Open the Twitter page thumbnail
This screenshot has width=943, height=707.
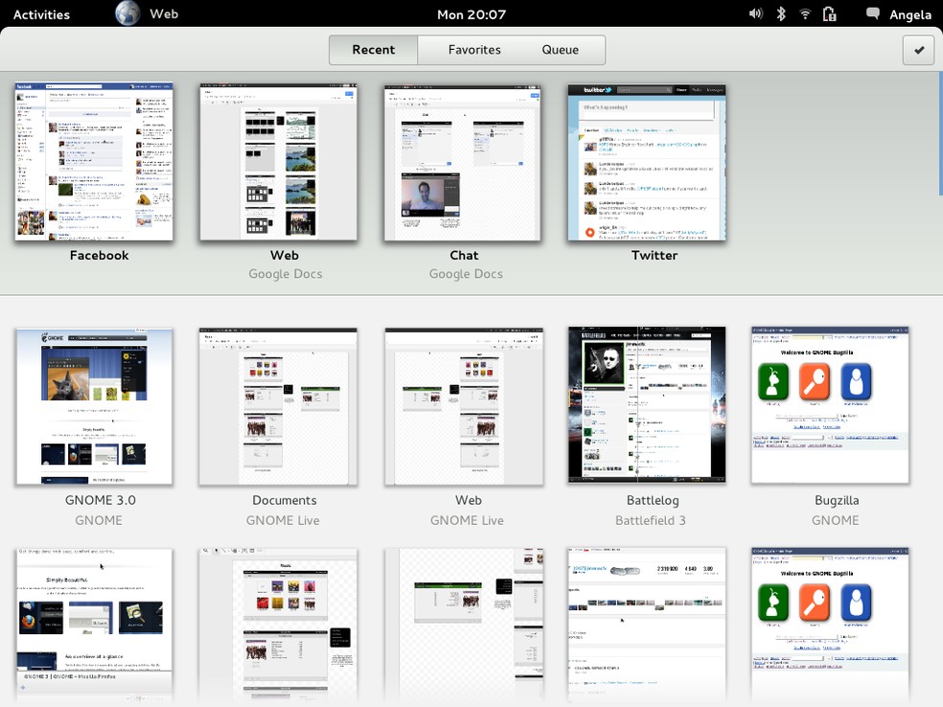point(646,162)
